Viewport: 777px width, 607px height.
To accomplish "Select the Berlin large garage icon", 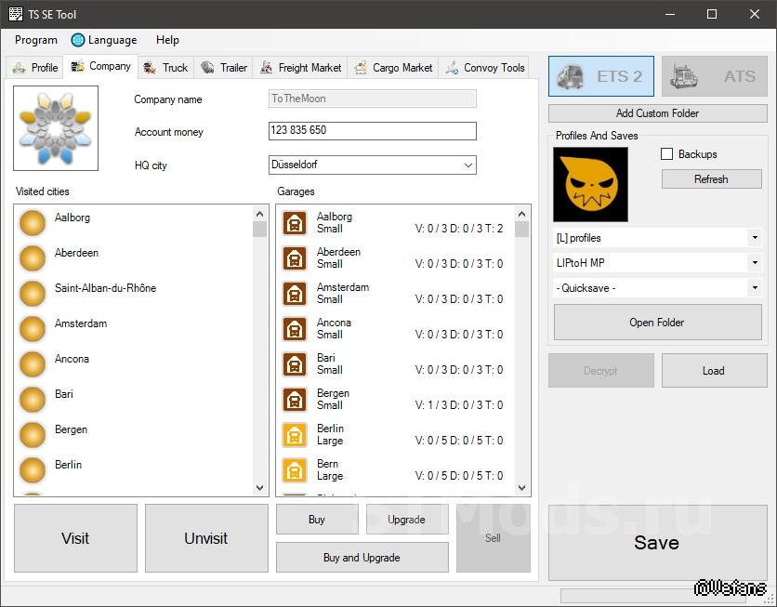I will coord(295,435).
